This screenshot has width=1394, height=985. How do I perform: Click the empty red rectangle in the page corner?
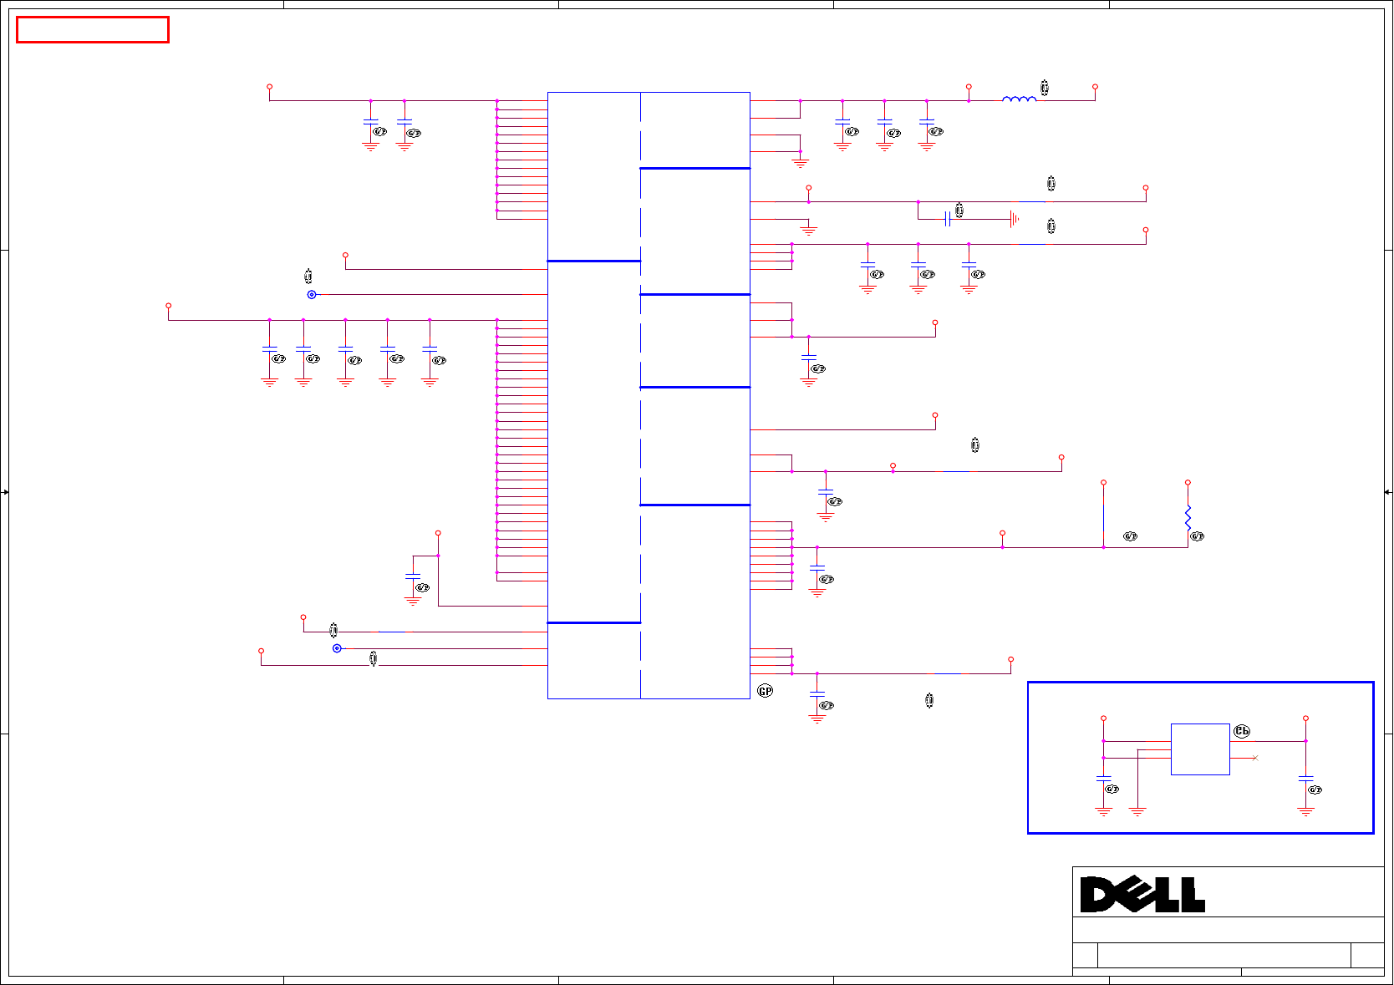pos(93,29)
